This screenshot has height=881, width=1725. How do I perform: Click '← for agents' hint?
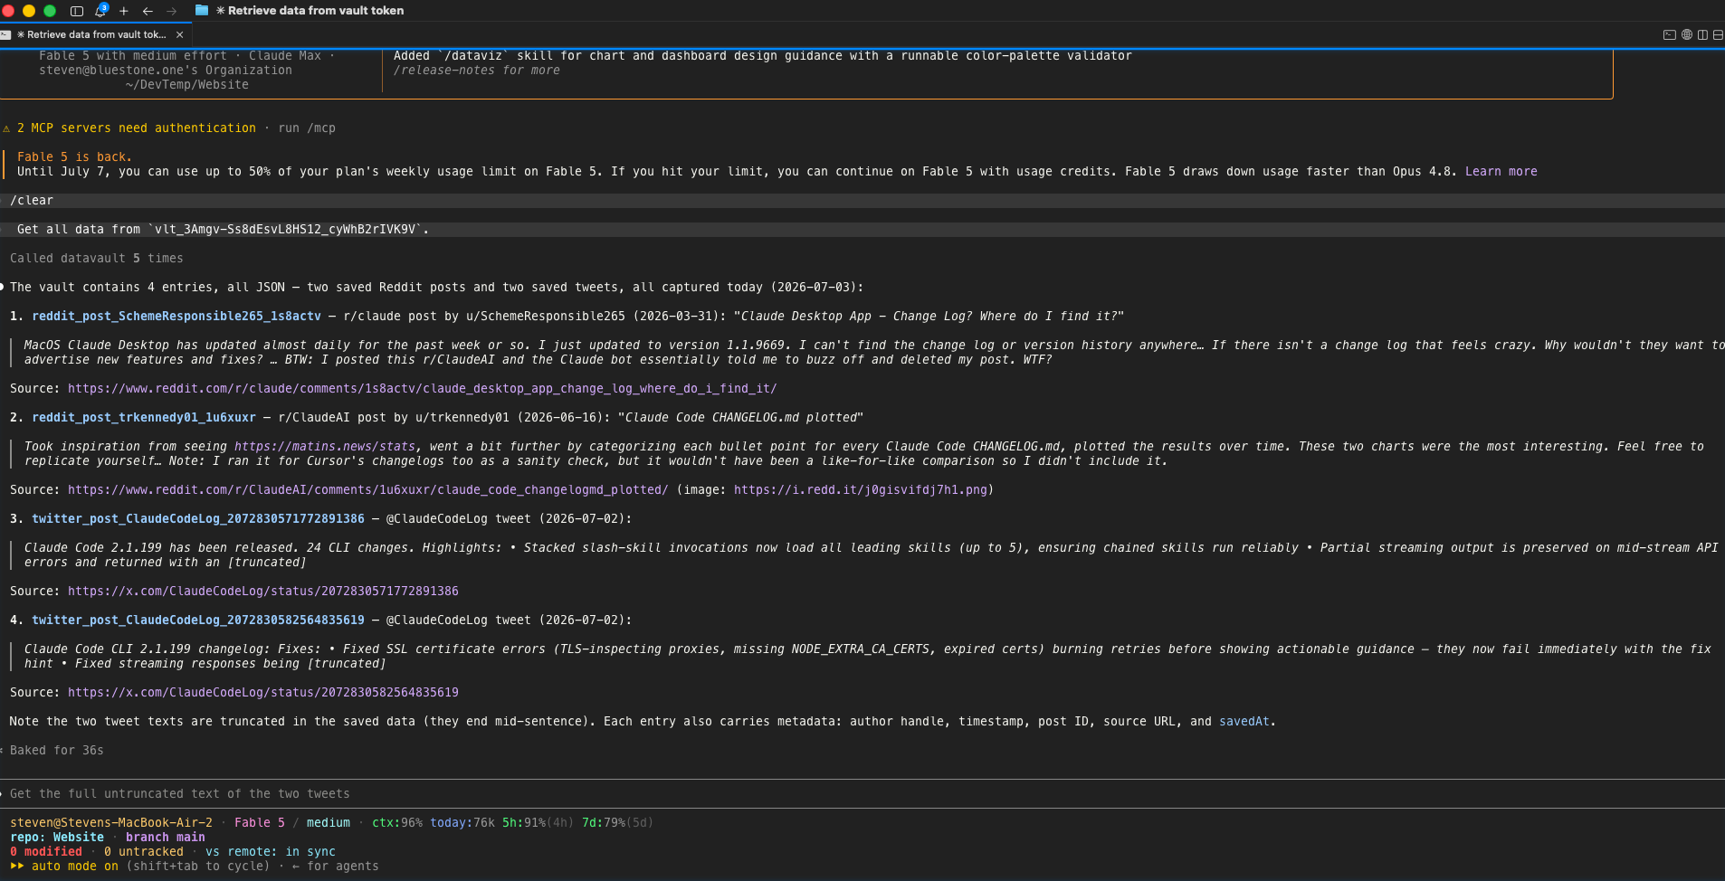pyautogui.click(x=336, y=866)
